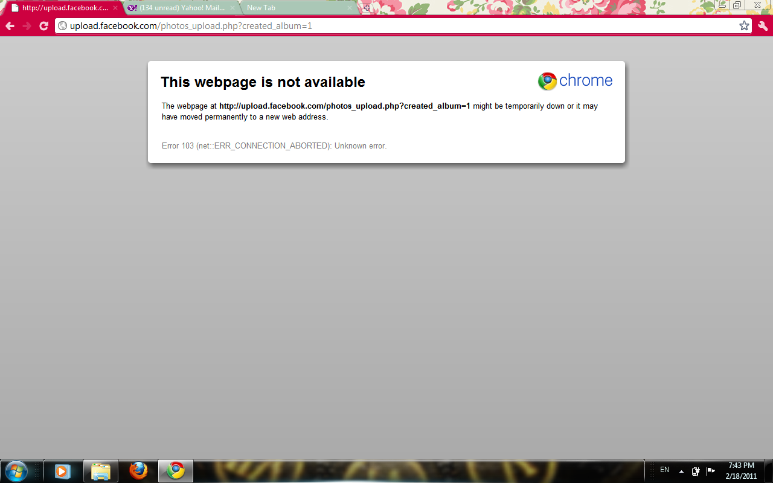Screen dimensions: 773x483
Task: Click the EN language indicator
Action: [x=664, y=470]
